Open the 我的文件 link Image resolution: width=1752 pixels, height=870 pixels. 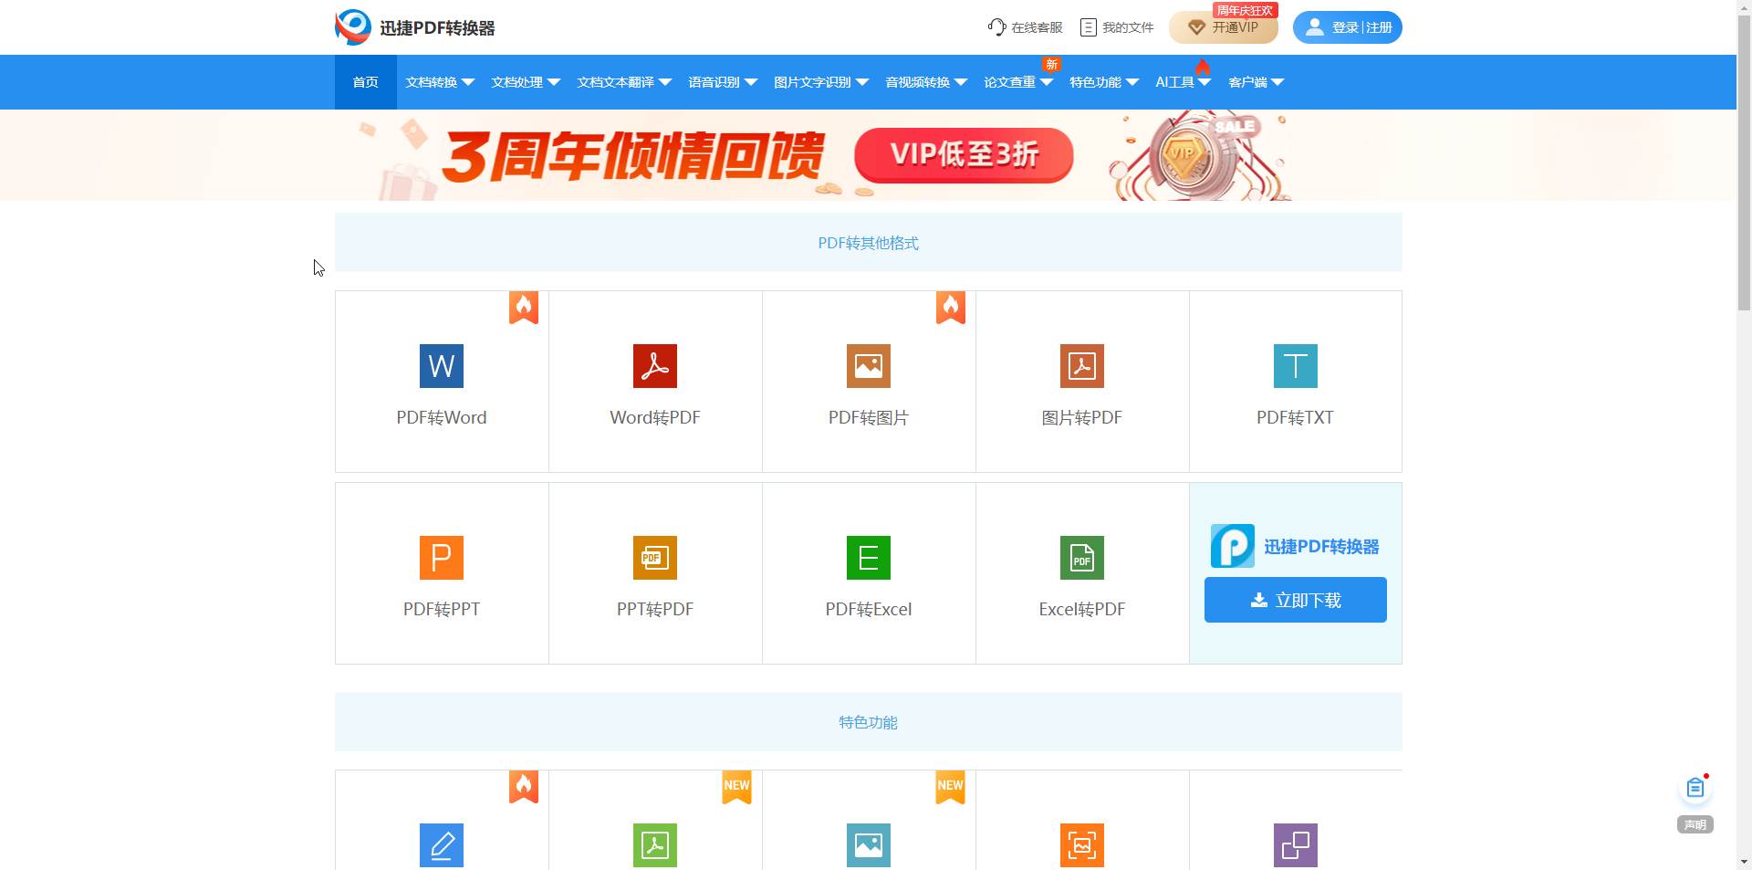(x=1117, y=27)
